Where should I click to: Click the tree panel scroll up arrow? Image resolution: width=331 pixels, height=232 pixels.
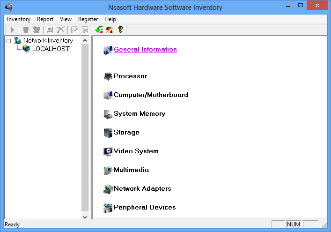point(85,40)
